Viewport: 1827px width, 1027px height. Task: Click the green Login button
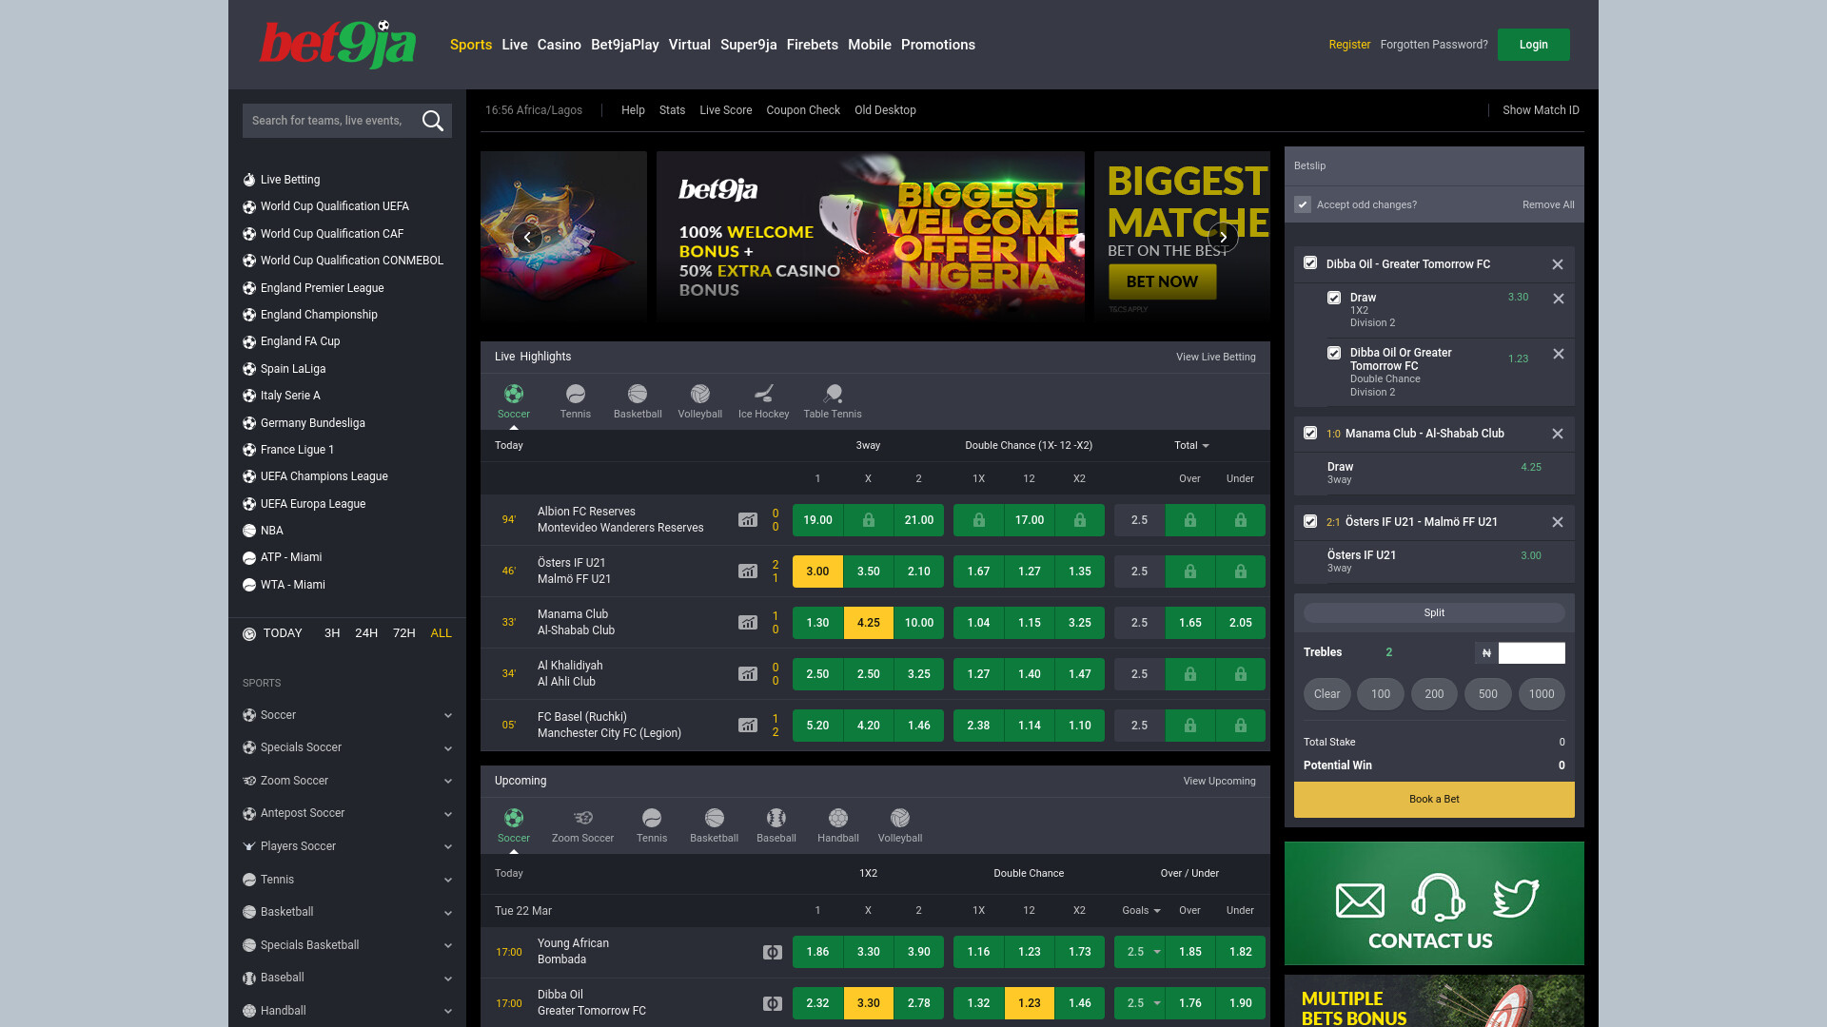(x=1533, y=45)
